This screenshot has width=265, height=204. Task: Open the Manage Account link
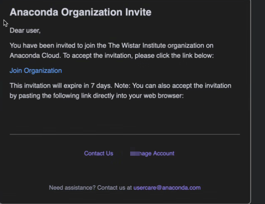(x=152, y=153)
